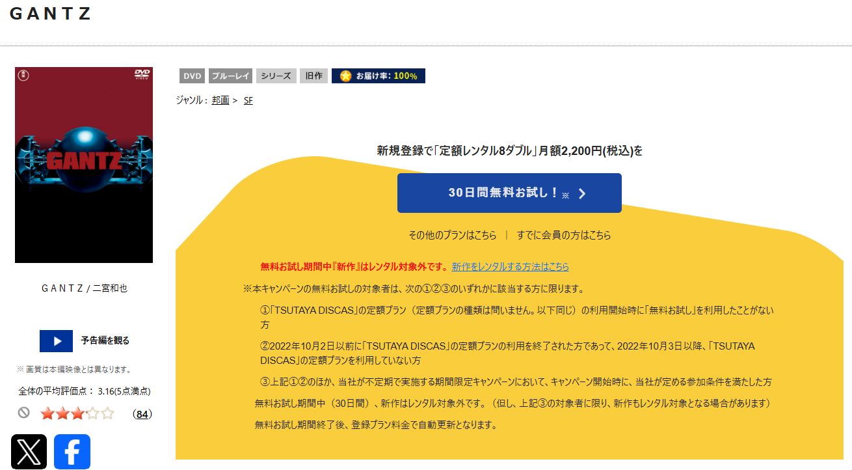Select the シリーズ tag
This screenshot has height=470, width=852.
[276, 76]
